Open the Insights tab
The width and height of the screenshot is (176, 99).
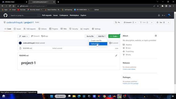[x=85, y=29]
